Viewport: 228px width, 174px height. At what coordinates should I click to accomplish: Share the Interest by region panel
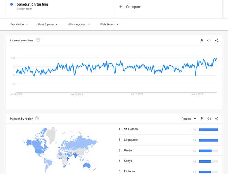point(217,119)
